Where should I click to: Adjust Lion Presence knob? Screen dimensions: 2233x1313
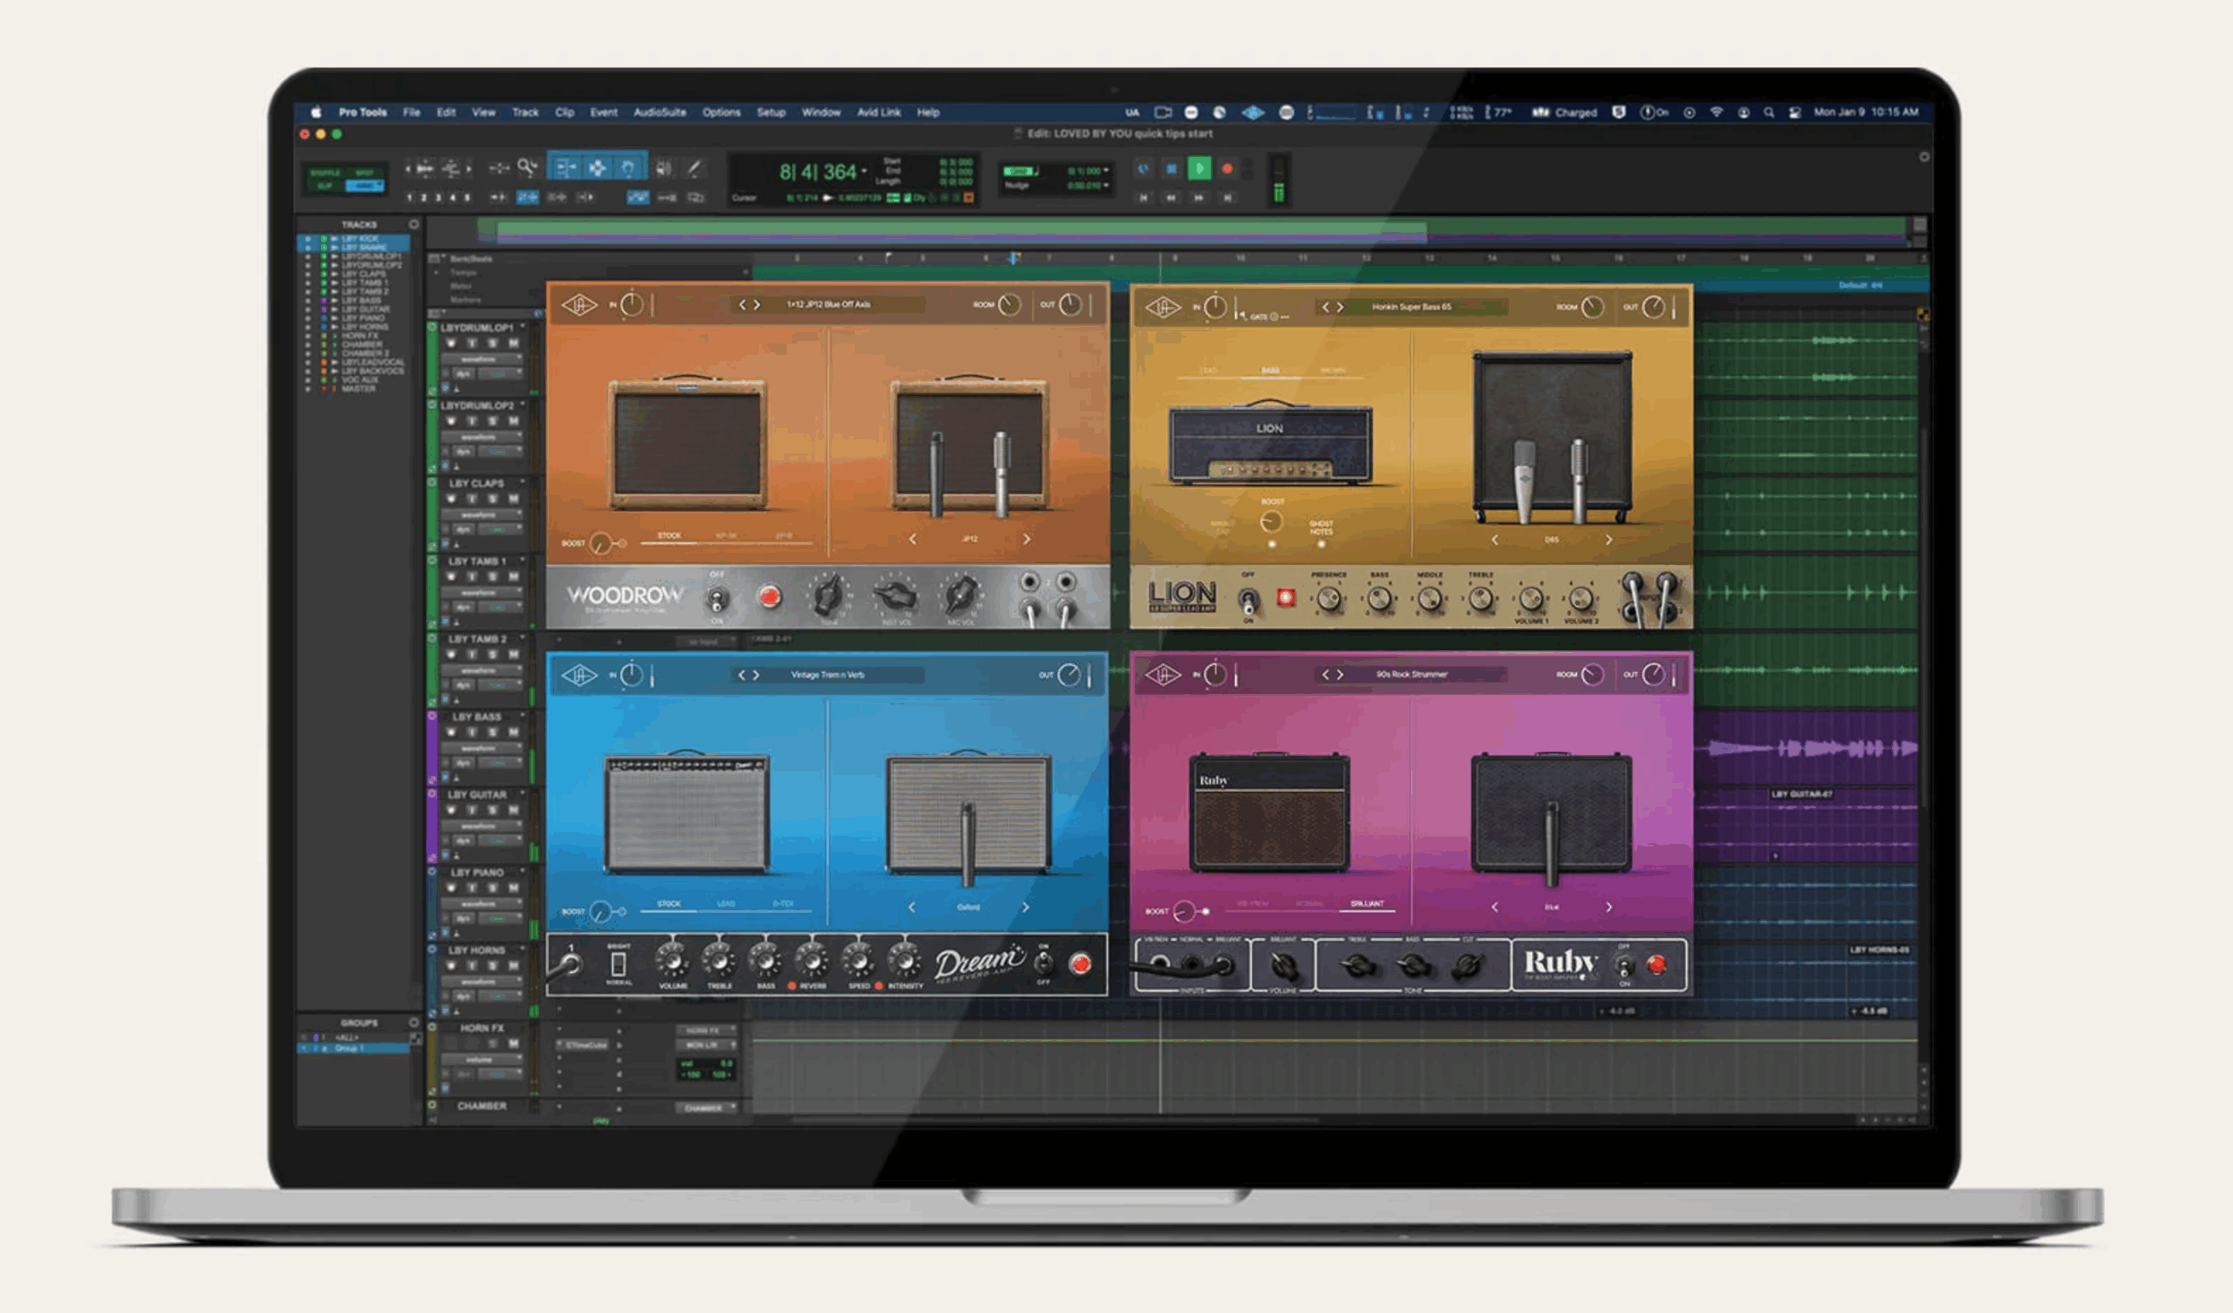(1328, 599)
